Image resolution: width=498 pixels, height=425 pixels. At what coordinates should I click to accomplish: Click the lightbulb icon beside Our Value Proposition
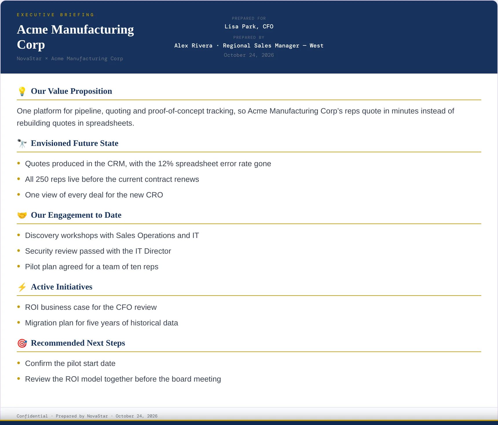[x=22, y=91]
